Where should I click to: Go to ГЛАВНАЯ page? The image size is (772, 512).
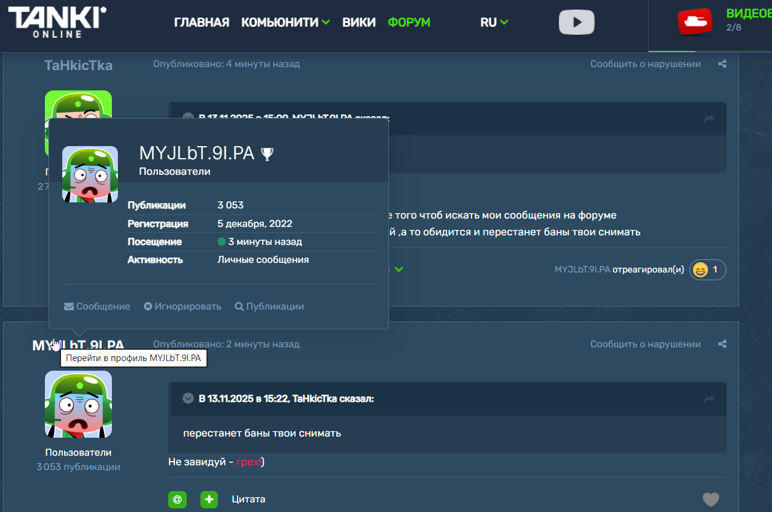click(x=202, y=22)
